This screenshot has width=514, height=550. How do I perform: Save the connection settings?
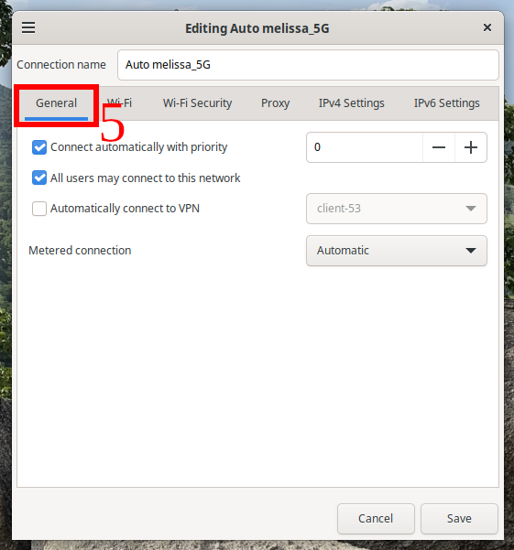tap(459, 519)
